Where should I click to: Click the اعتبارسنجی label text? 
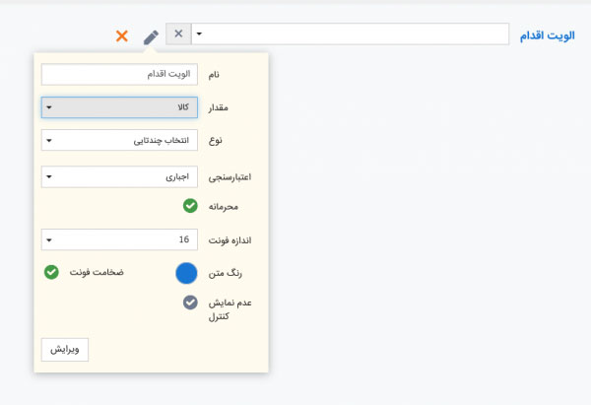coord(230,178)
